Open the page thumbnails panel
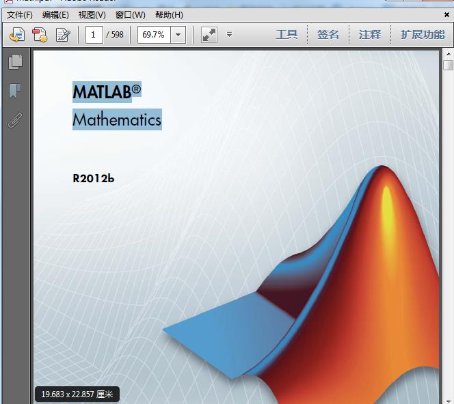The image size is (454, 404). pos(15,61)
